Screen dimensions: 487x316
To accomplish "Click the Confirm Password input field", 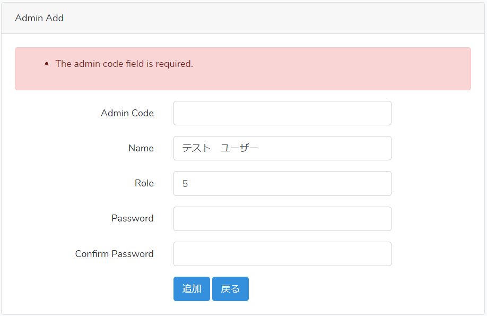I will click(282, 254).
